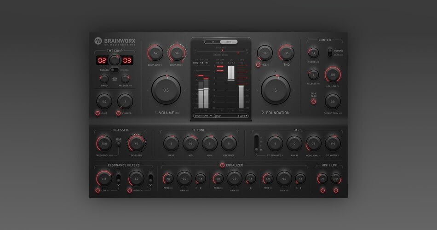The height and width of the screenshot is (230, 437).
Task: Switch meter display to IN
Action: coord(213,42)
